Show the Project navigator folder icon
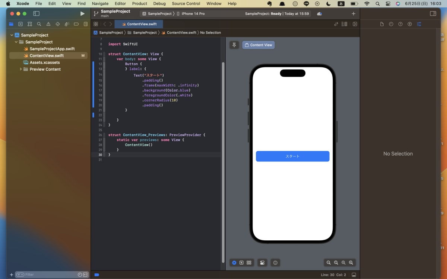The width and height of the screenshot is (447, 279). pos(11,24)
